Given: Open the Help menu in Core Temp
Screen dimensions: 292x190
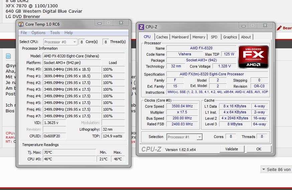Looking at the screenshot, I should pos(68,33).
